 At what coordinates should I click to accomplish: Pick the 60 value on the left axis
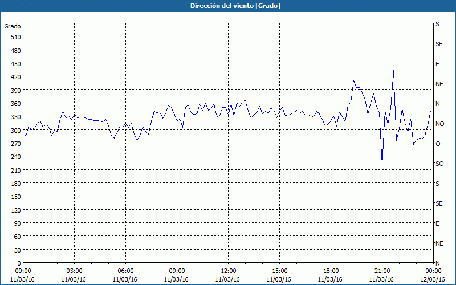pos(18,237)
